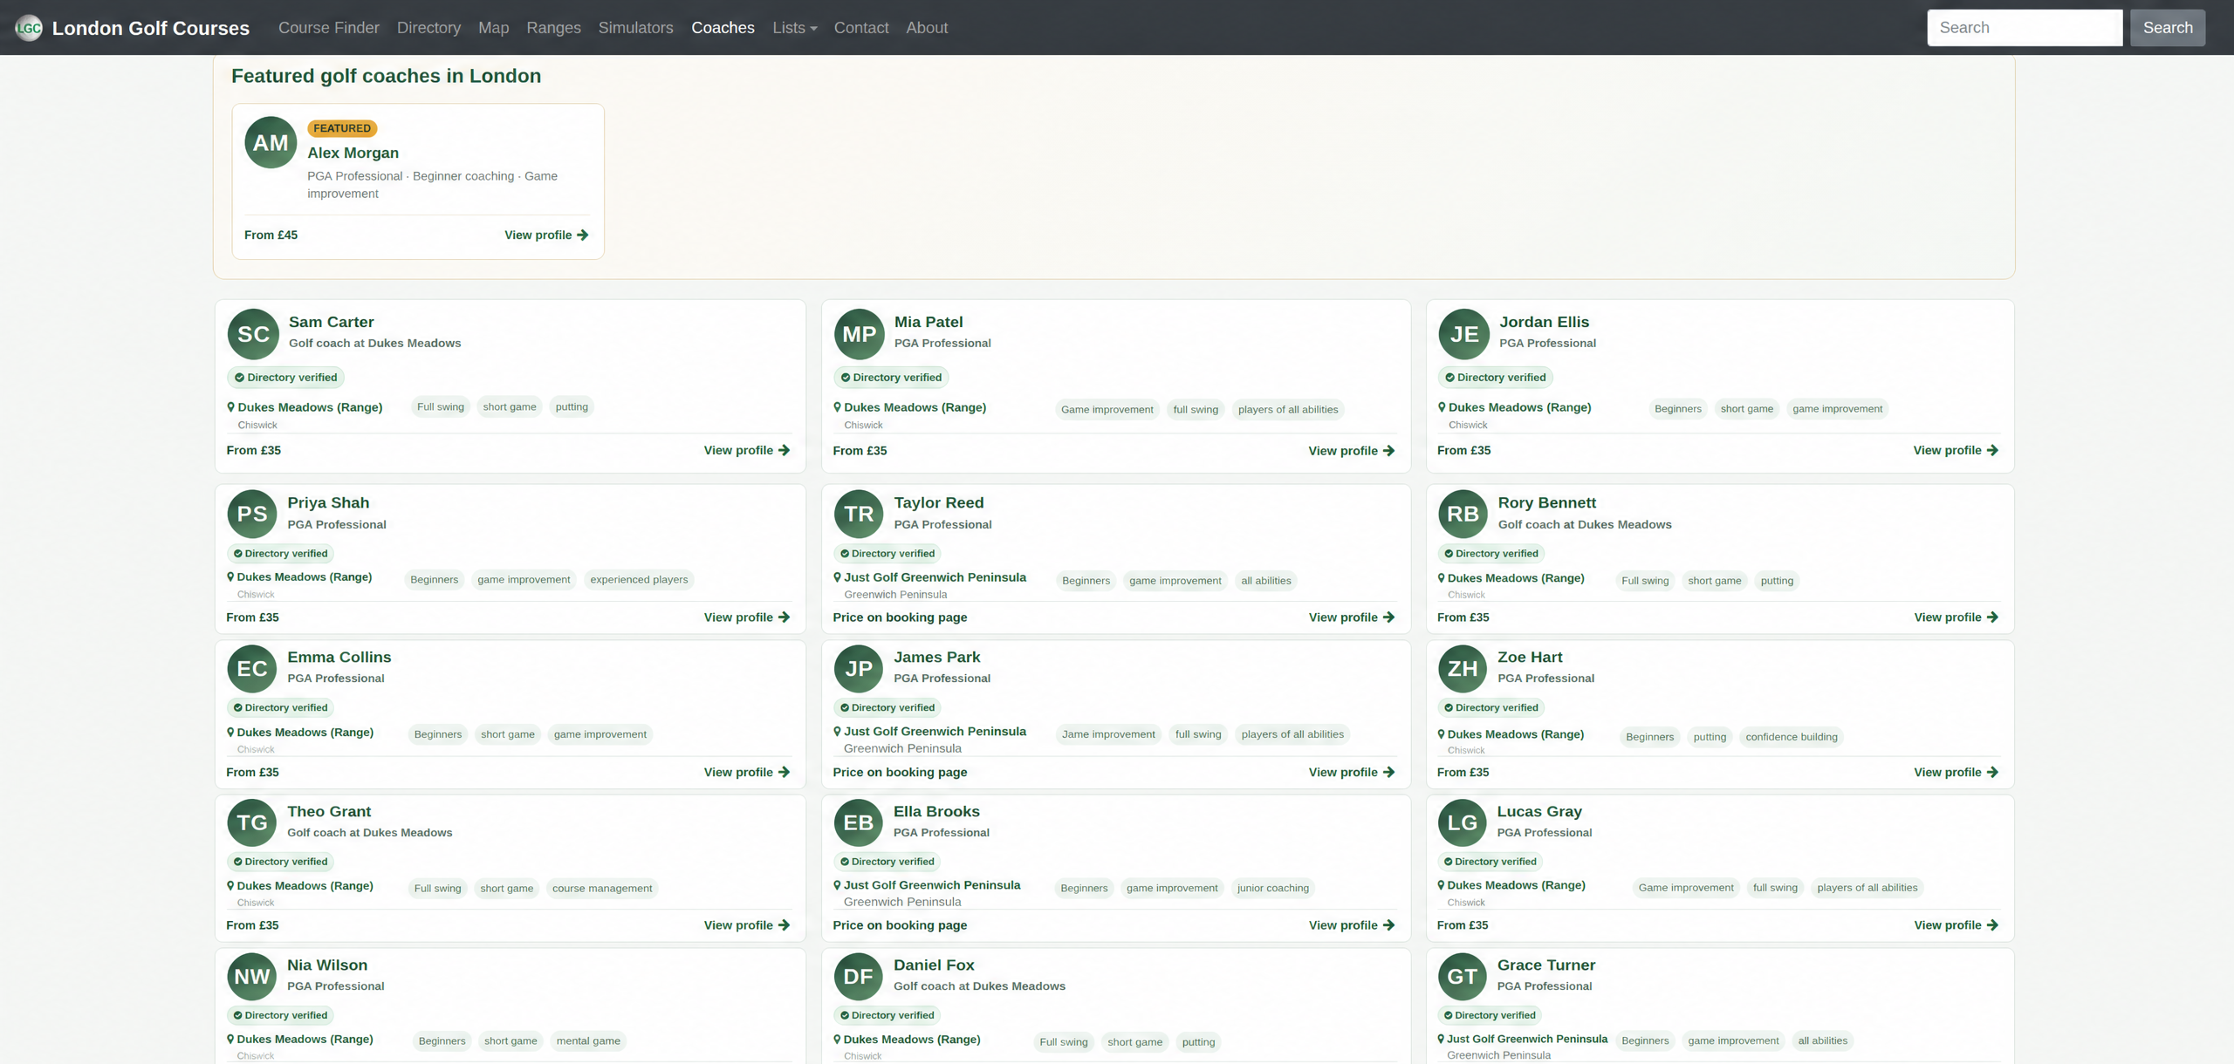Click Emma Collins's EC avatar
The width and height of the screenshot is (2234, 1064).
252,669
